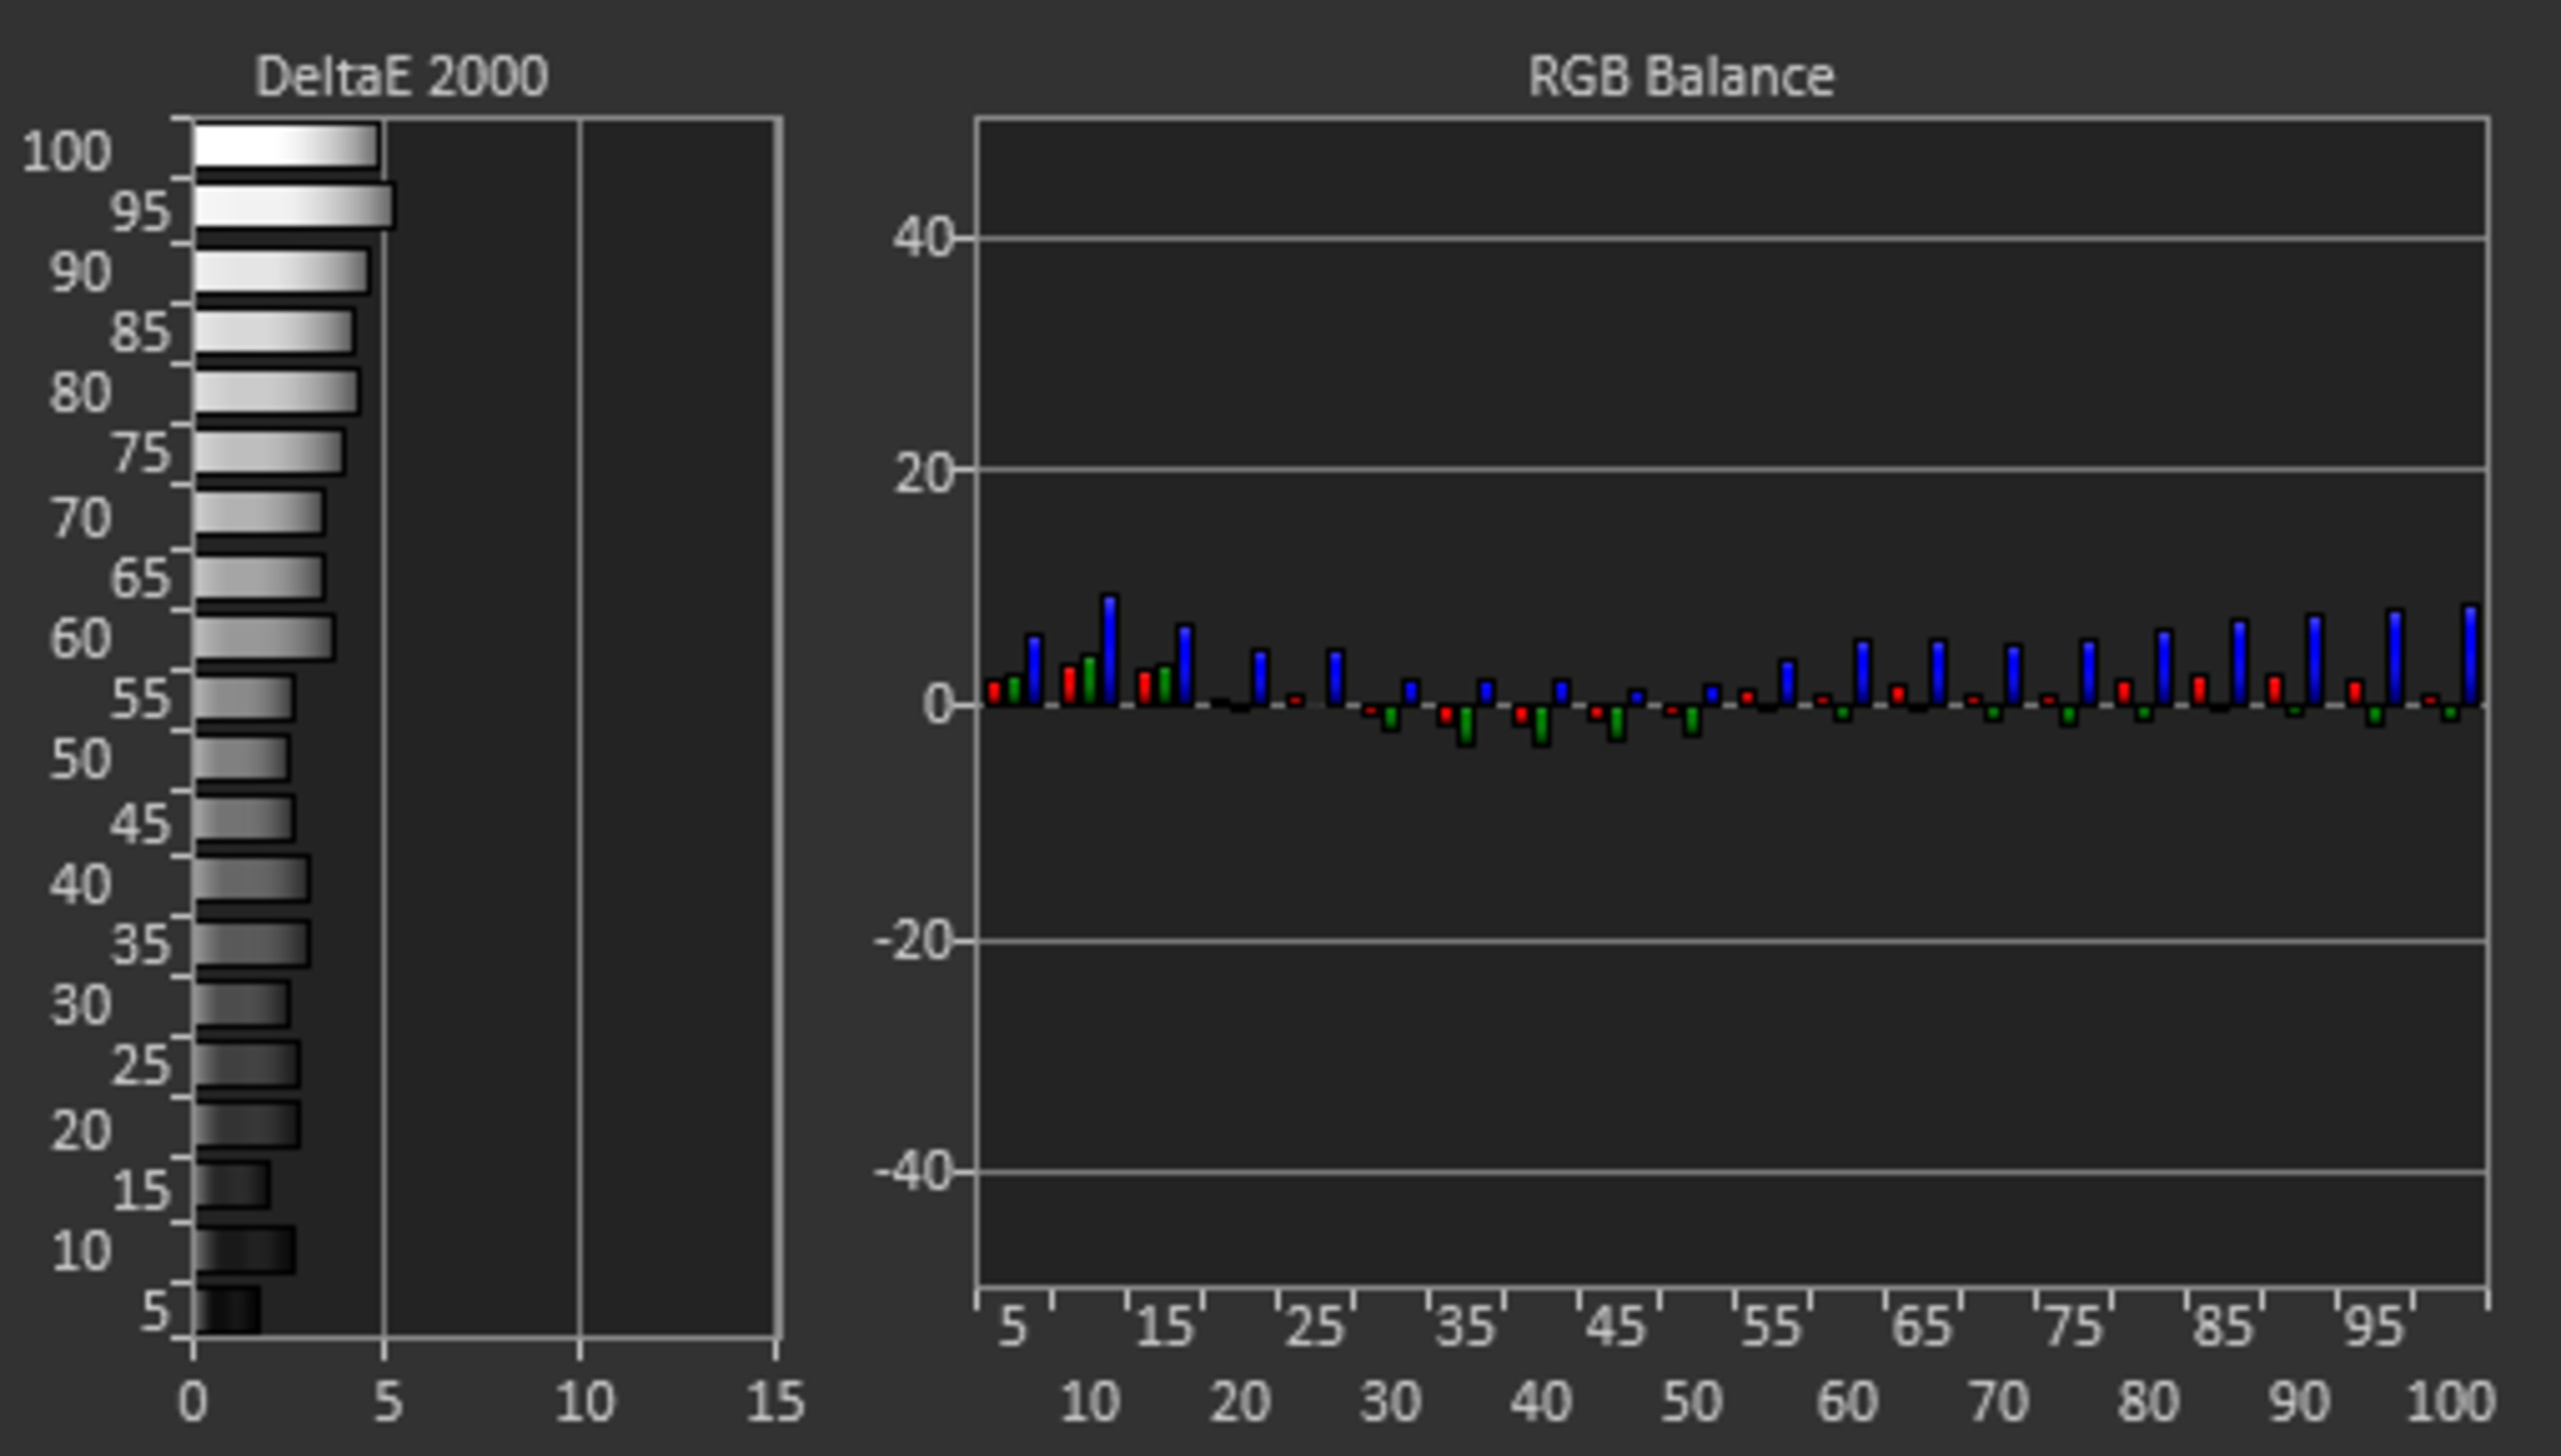The height and width of the screenshot is (1456, 2561).
Task: Click the blue bar at 25 in RGB Balance
Action: tap(1335, 677)
